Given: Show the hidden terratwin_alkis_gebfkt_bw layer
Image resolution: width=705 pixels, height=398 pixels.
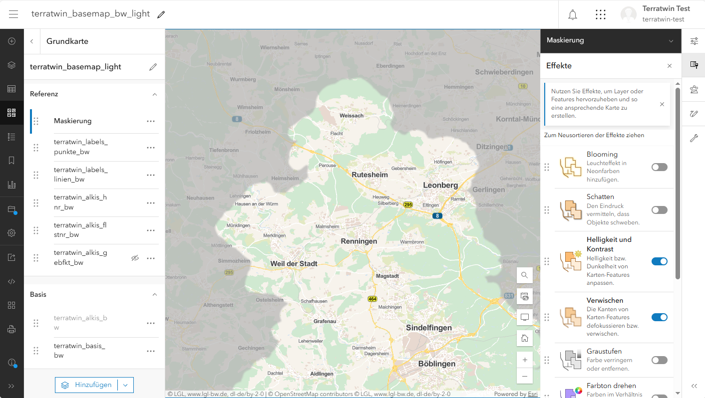Looking at the screenshot, I should click(134, 258).
